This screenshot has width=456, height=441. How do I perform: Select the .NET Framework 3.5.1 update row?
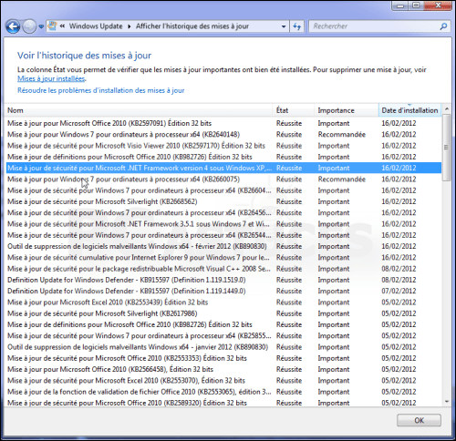pos(223,224)
